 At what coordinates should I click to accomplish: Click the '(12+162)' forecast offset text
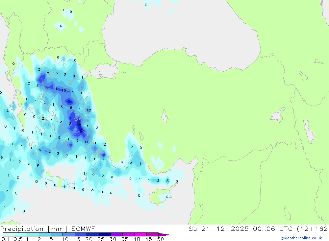[313, 229]
